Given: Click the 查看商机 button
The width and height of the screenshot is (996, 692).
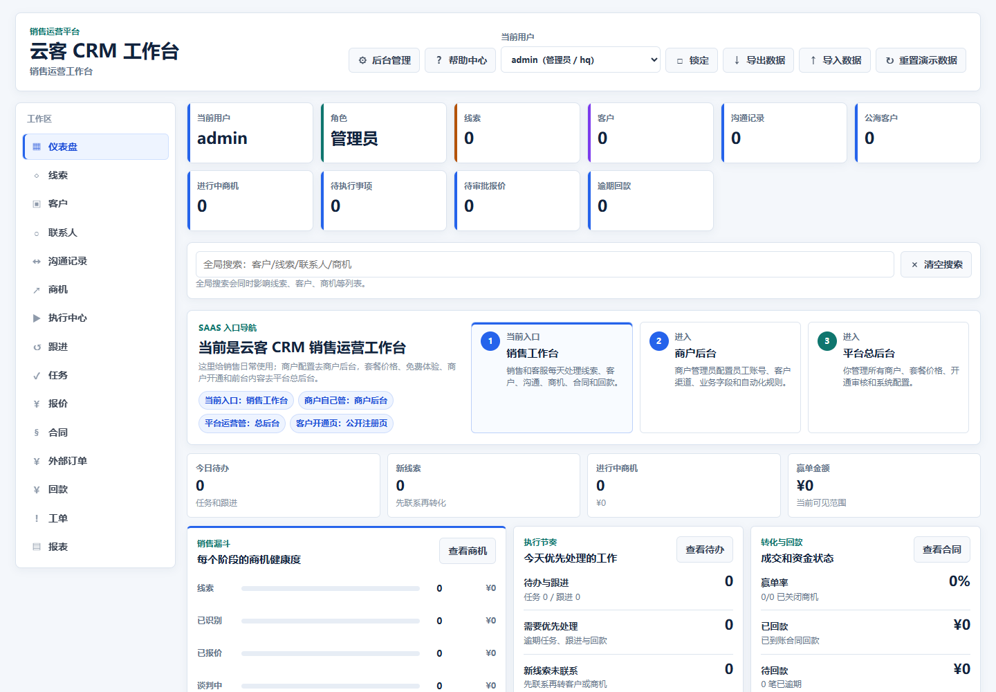Looking at the screenshot, I should click(x=468, y=551).
